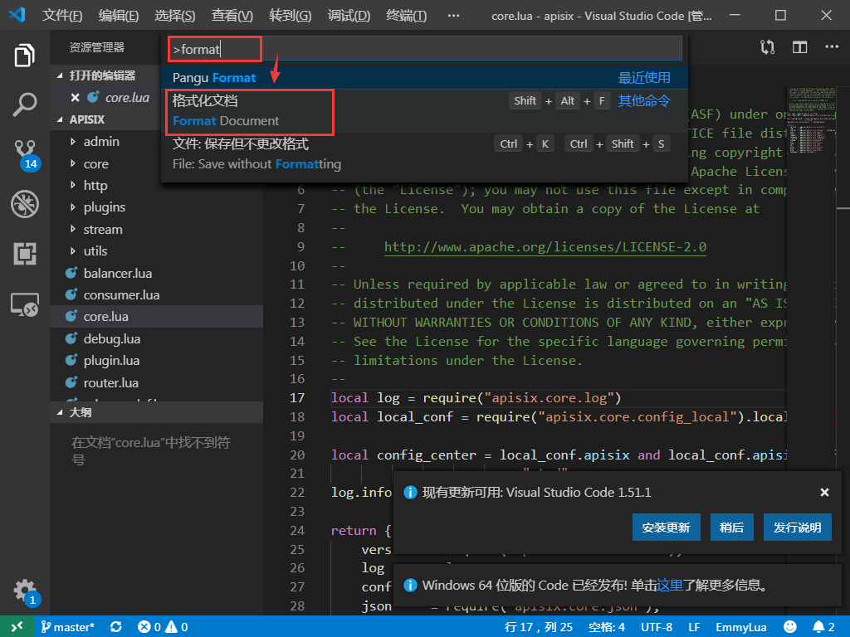Show errors and warnings count in status bar
The height and width of the screenshot is (637, 850).
(x=163, y=627)
